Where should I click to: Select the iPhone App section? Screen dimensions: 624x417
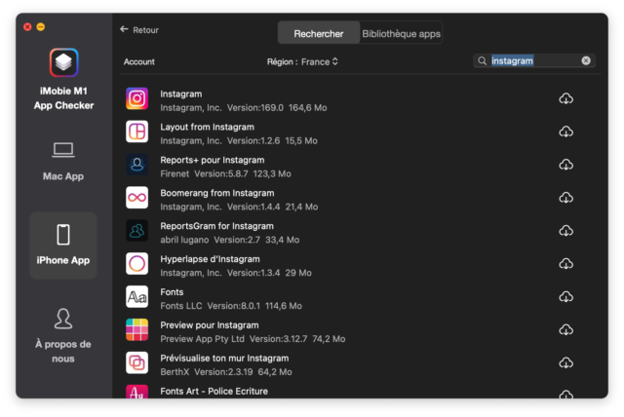tap(63, 246)
